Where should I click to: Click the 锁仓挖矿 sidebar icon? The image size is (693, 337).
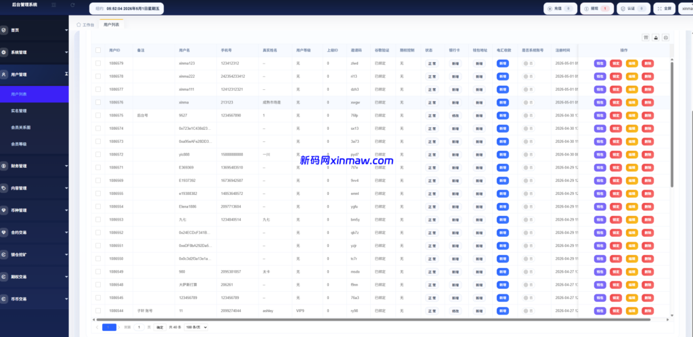(4, 254)
